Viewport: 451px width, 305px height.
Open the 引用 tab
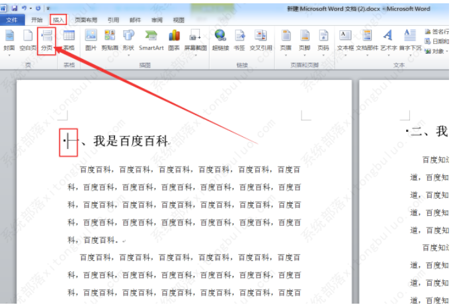coord(113,20)
